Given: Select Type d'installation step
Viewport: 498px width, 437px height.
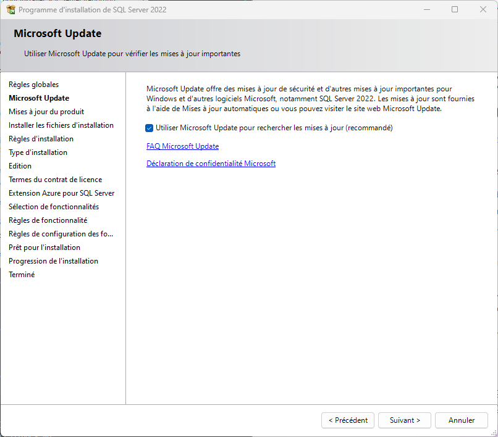Looking at the screenshot, I should click(38, 152).
